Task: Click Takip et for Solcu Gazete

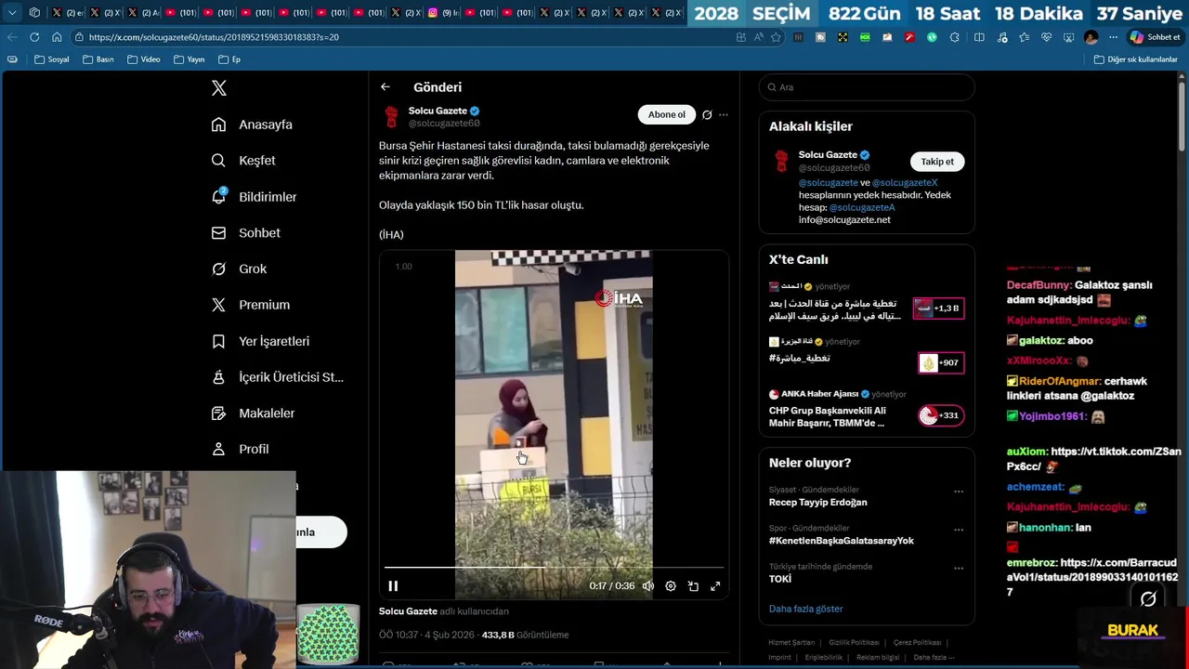Action: point(937,162)
